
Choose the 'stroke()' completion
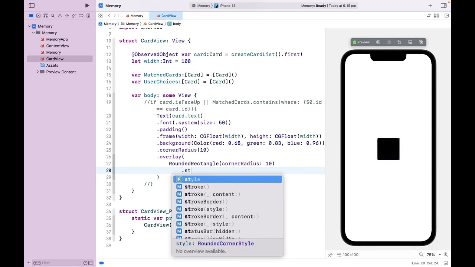[227, 187]
